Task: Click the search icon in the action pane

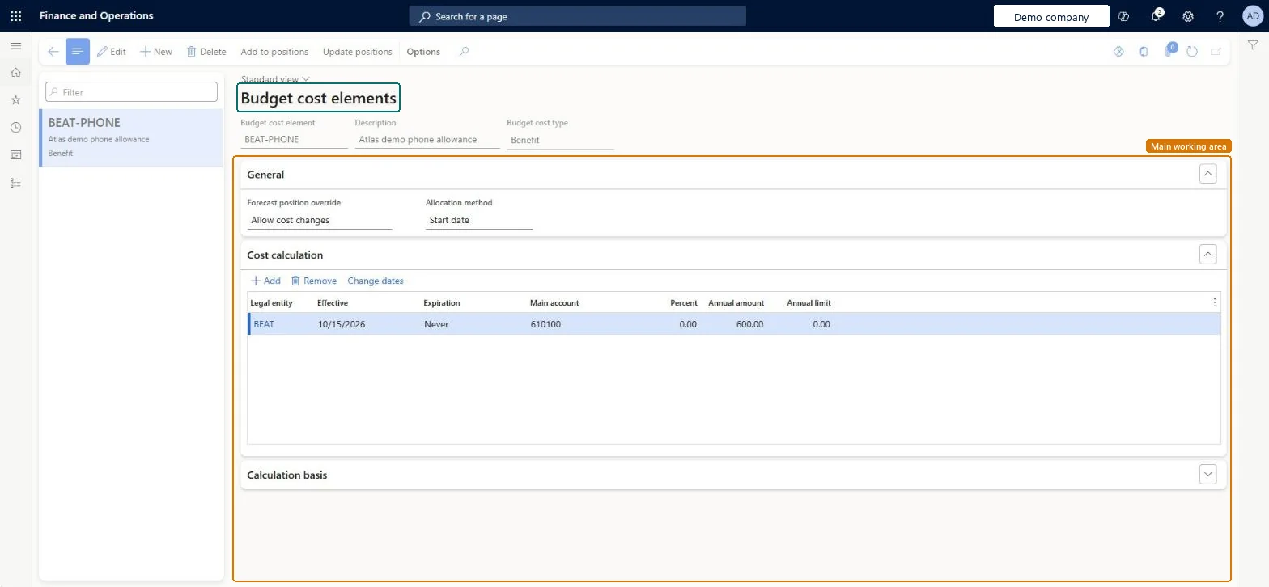Action: click(464, 52)
